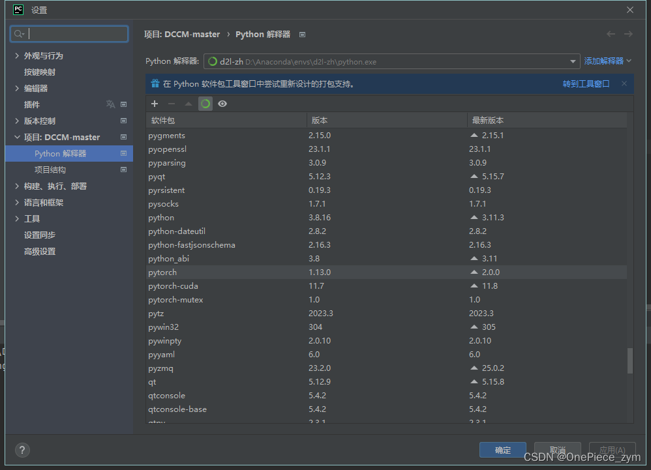
Task: Click the remove package minus icon
Action: (172, 104)
